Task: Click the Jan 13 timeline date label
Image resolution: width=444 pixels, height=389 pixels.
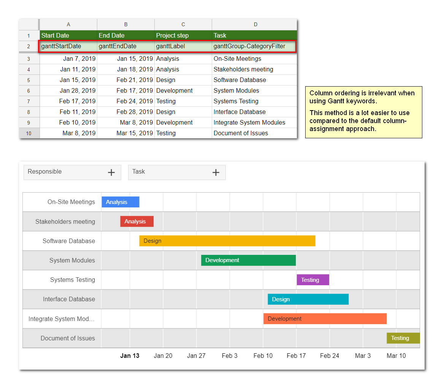Action: pyautogui.click(x=130, y=356)
